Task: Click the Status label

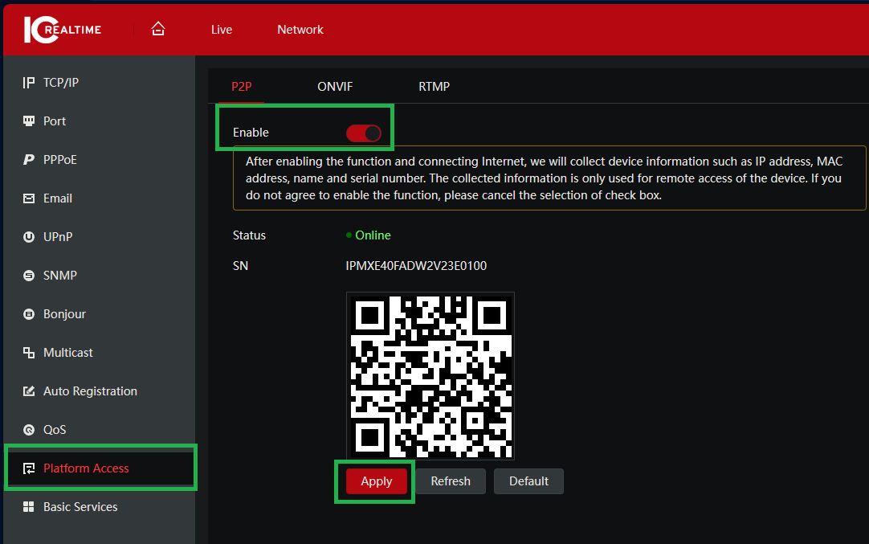Action: click(249, 235)
